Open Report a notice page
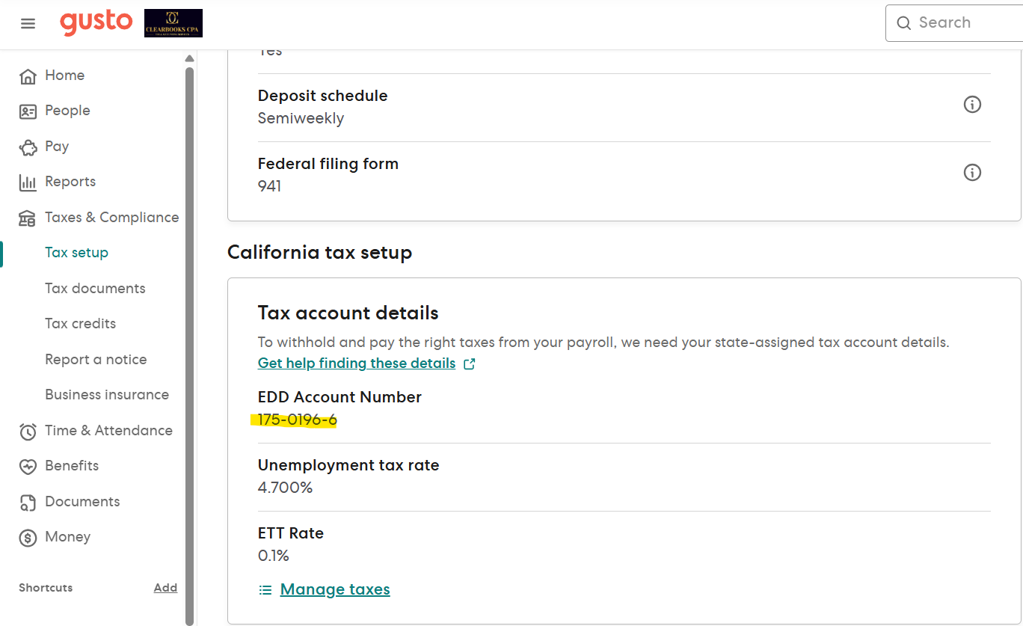Viewport: 1023px width, 626px height. [96, 360]
